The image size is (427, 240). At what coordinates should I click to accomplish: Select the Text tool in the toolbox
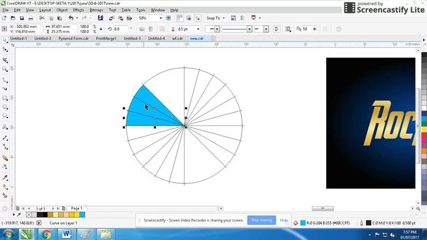(5, 127)
